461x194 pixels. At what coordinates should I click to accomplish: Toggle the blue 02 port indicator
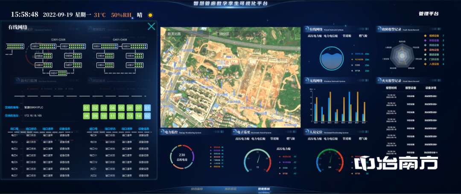(x=147, y=116)
